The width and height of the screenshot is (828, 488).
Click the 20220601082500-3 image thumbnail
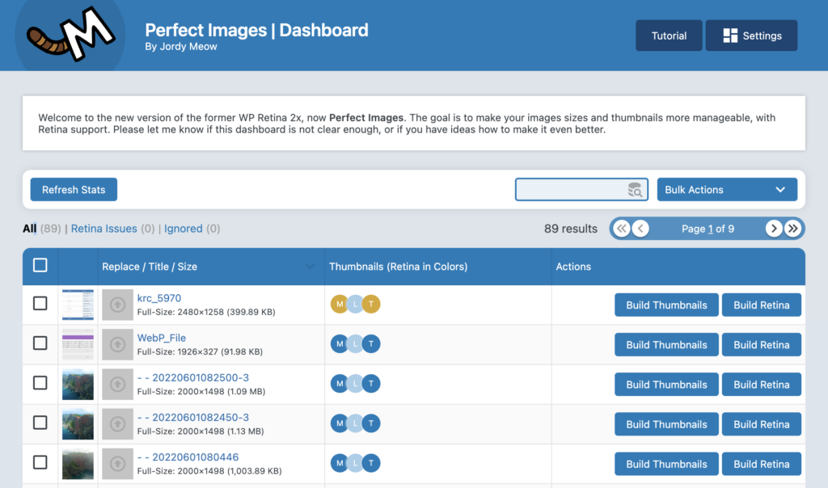[x=78, y=384]
